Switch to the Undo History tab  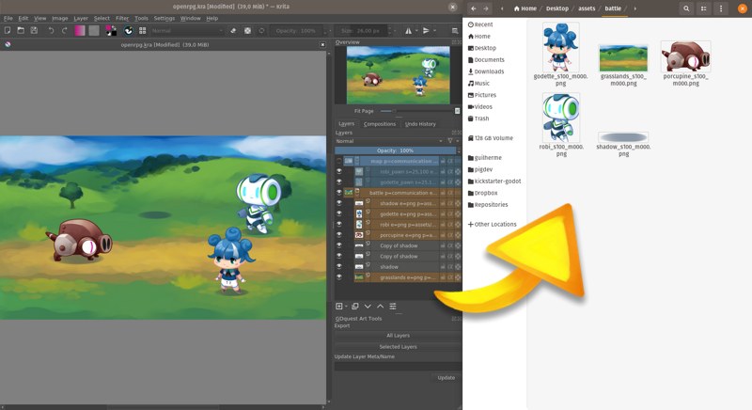[x=420, y=124]
